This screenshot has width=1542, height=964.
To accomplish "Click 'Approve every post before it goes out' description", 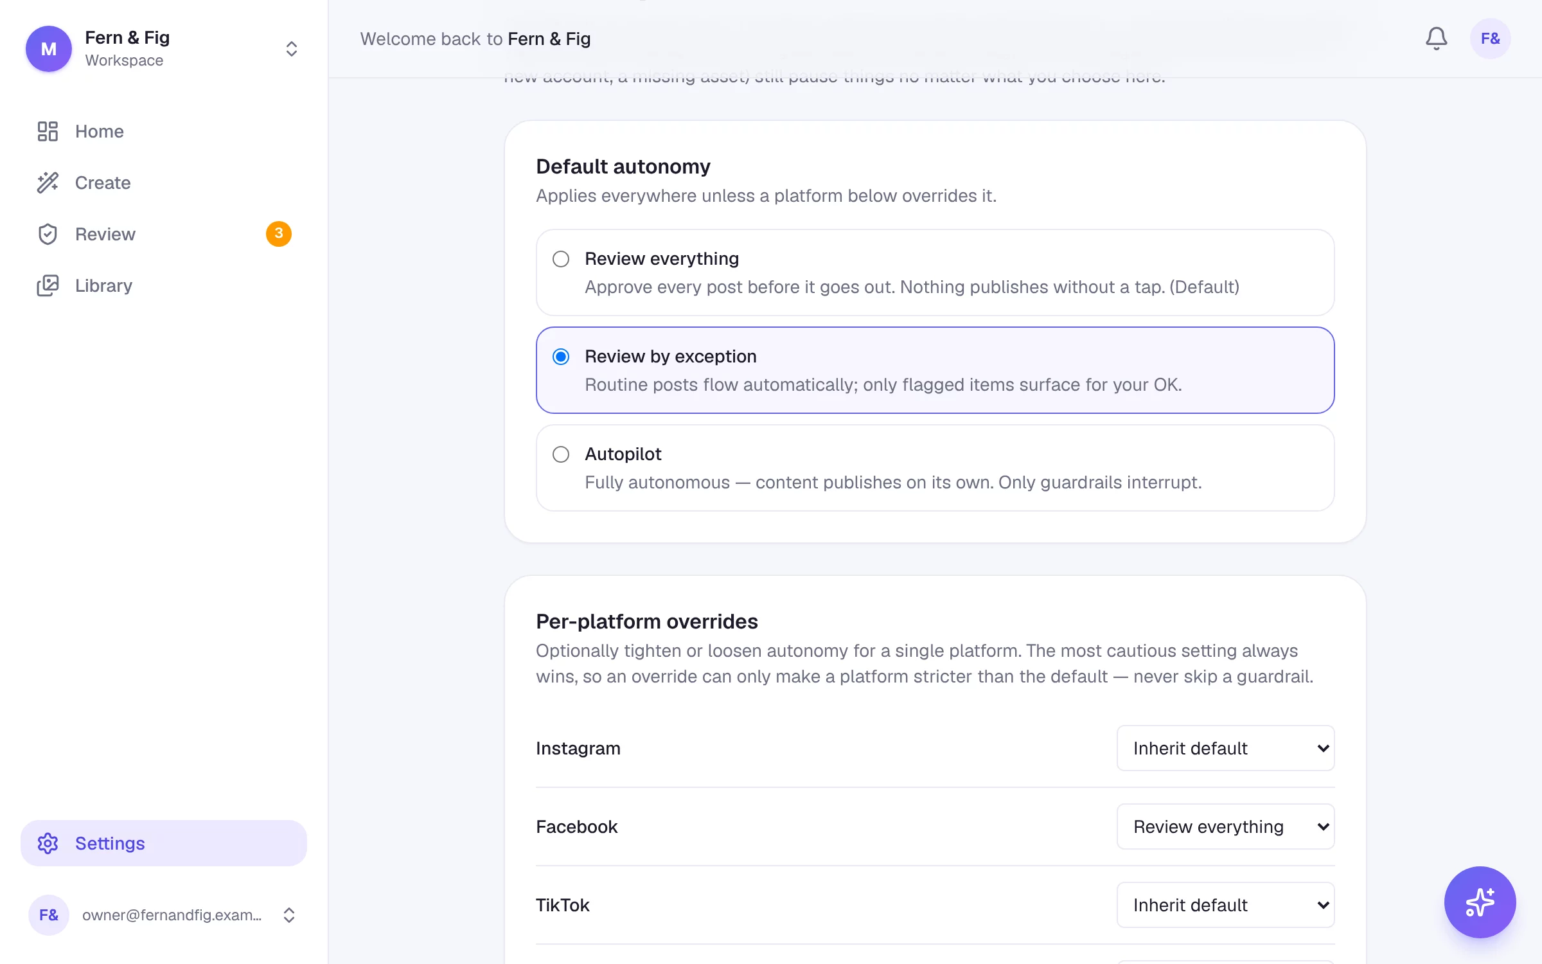I will pos(912,287).
